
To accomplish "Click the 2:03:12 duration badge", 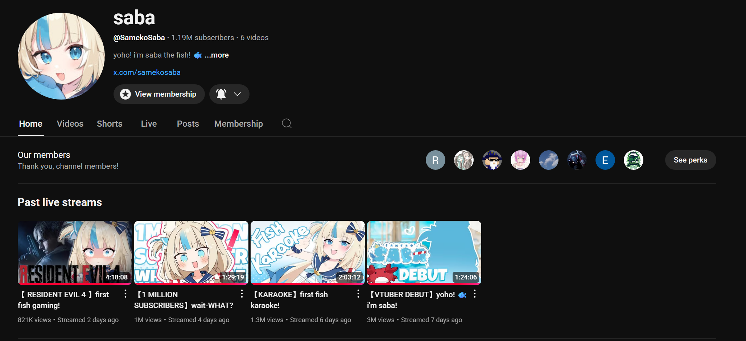I will coord(350,277).
